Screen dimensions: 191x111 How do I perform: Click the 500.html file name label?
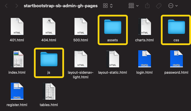coord(81,40)
